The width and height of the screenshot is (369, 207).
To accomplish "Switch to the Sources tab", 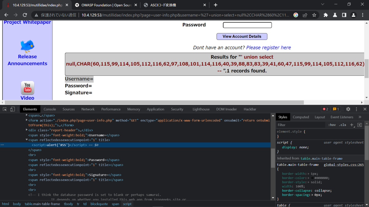I will [x=69, y=109].
